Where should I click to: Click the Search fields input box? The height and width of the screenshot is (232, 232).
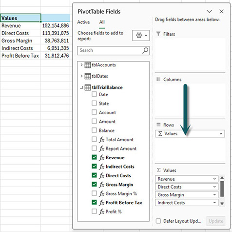113,50
